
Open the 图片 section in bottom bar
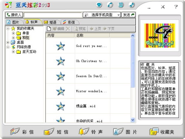point(125,132)
